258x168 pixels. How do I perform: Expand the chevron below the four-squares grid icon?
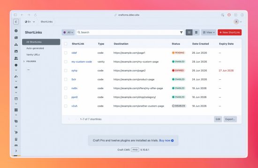point(16,115)
